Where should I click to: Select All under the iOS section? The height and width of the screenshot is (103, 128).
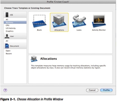[15, 19]
